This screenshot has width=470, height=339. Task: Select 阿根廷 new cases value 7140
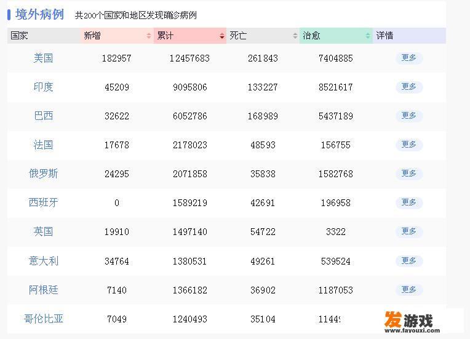point(117,290)
